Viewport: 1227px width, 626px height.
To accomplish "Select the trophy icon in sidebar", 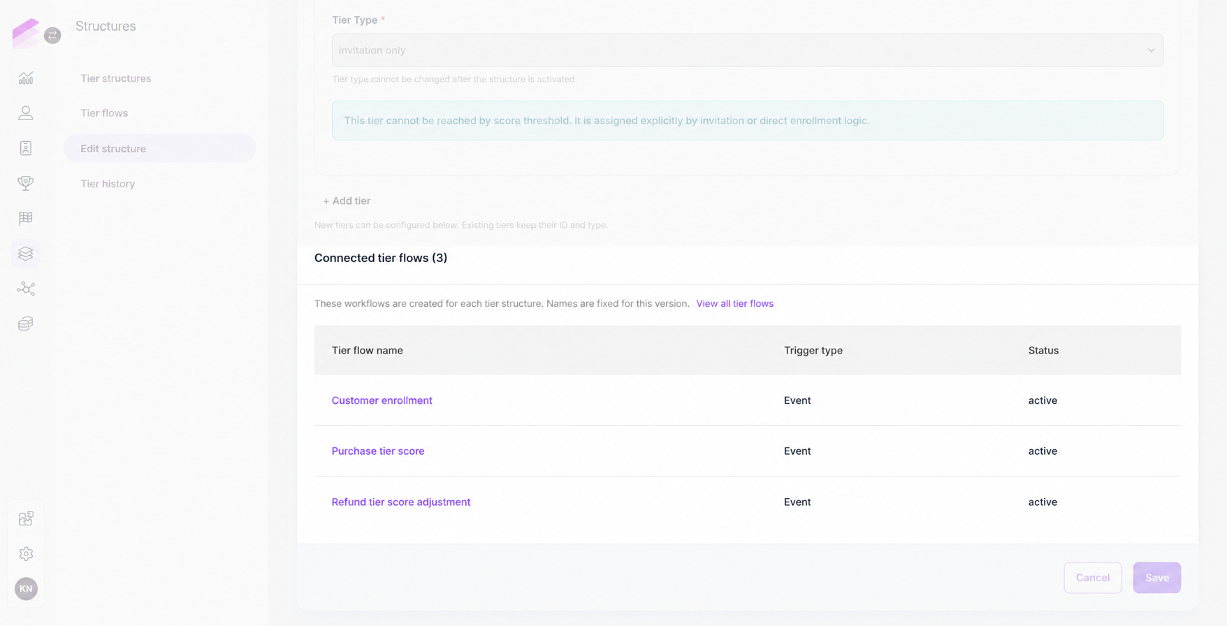I will click(26, 183).
